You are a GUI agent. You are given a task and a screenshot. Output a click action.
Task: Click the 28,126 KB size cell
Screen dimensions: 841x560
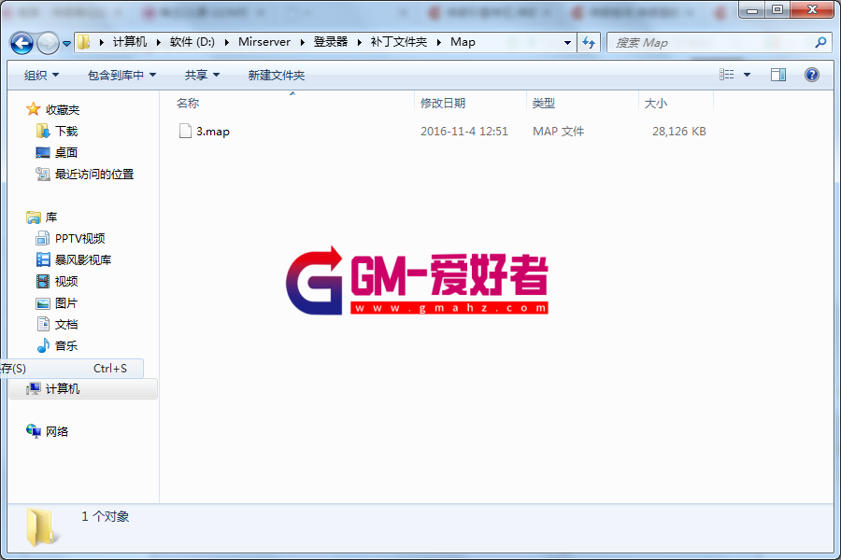(679, 132)
